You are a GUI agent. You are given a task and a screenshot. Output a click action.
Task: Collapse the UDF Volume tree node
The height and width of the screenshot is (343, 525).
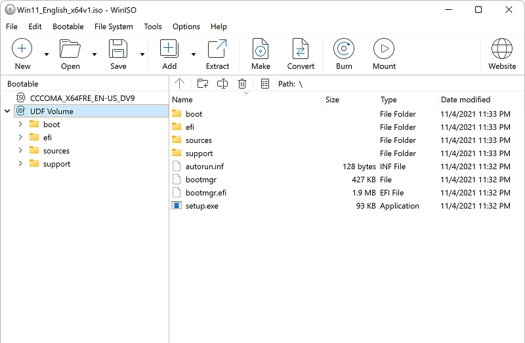point(7,111)
